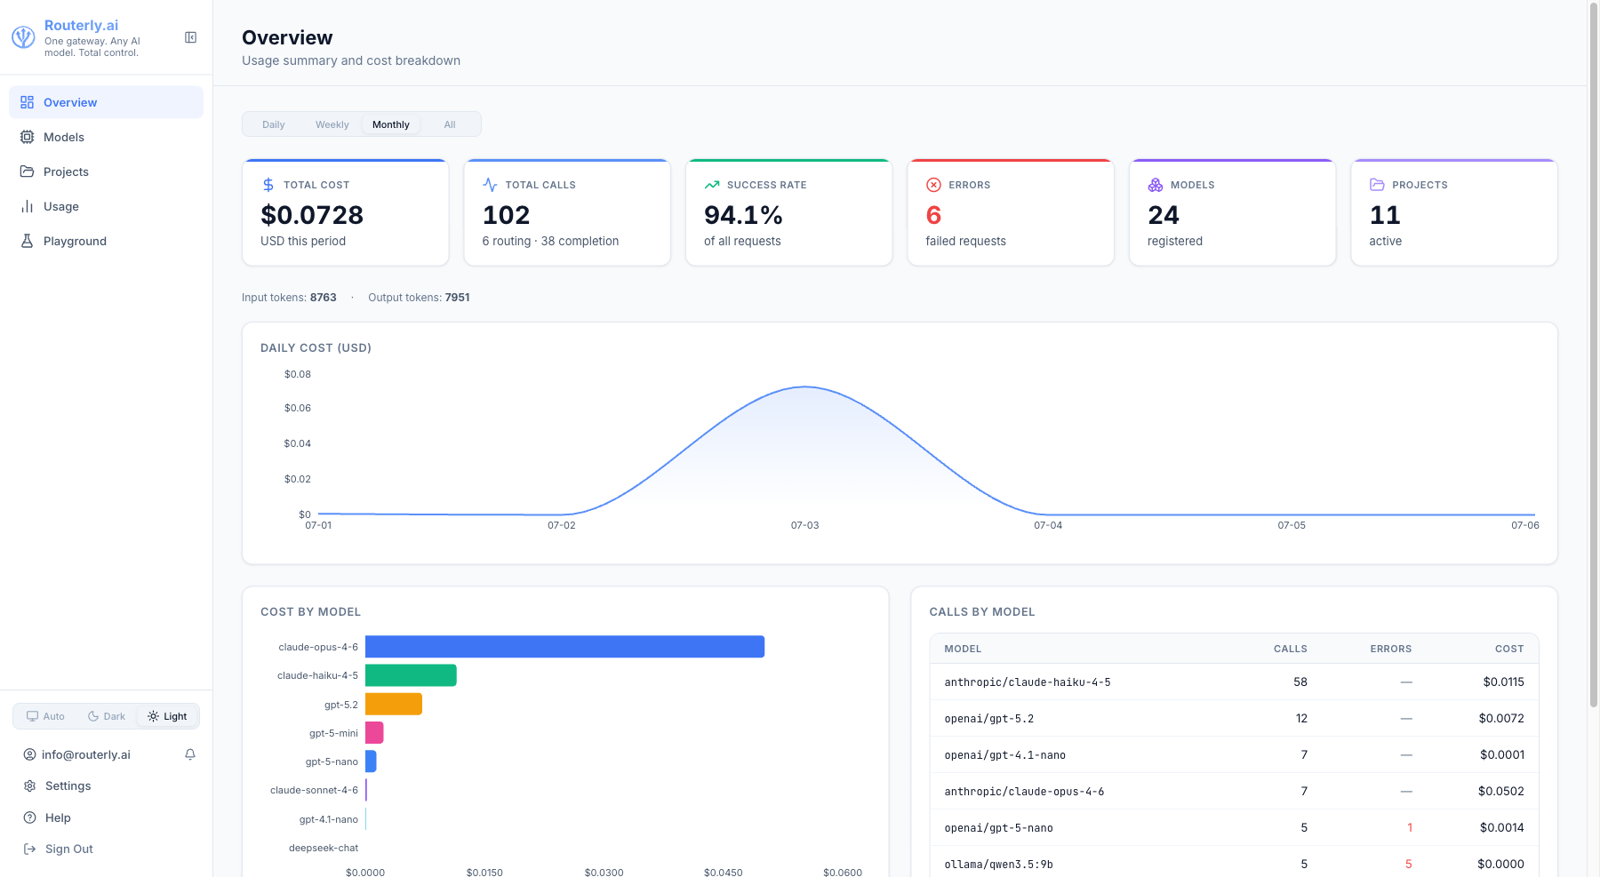Open the Models page link
1600x877 pixels.
[x=106, y=137]
